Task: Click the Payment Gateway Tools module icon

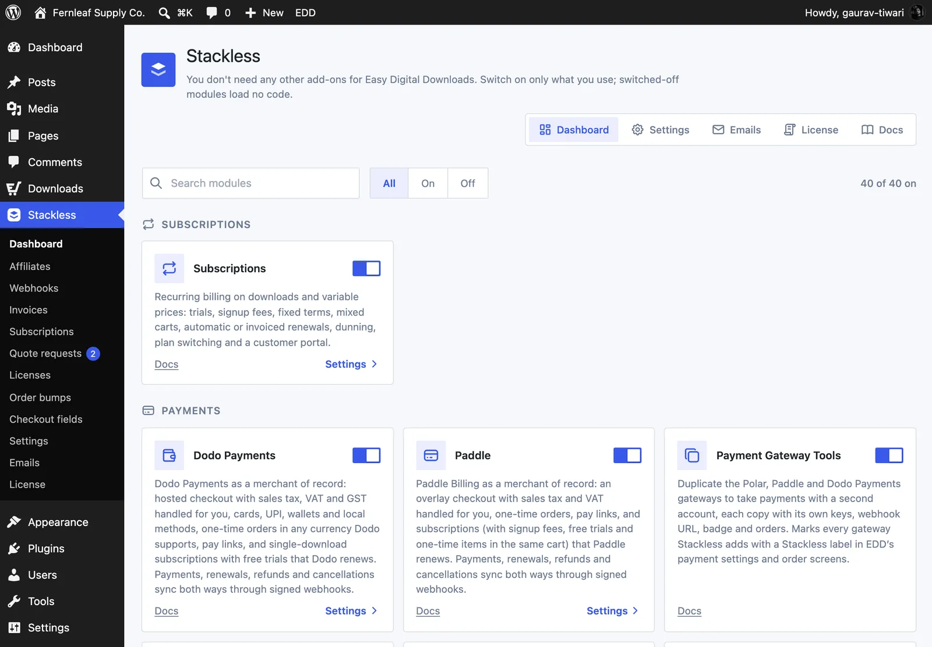Action: pos(692,455)
